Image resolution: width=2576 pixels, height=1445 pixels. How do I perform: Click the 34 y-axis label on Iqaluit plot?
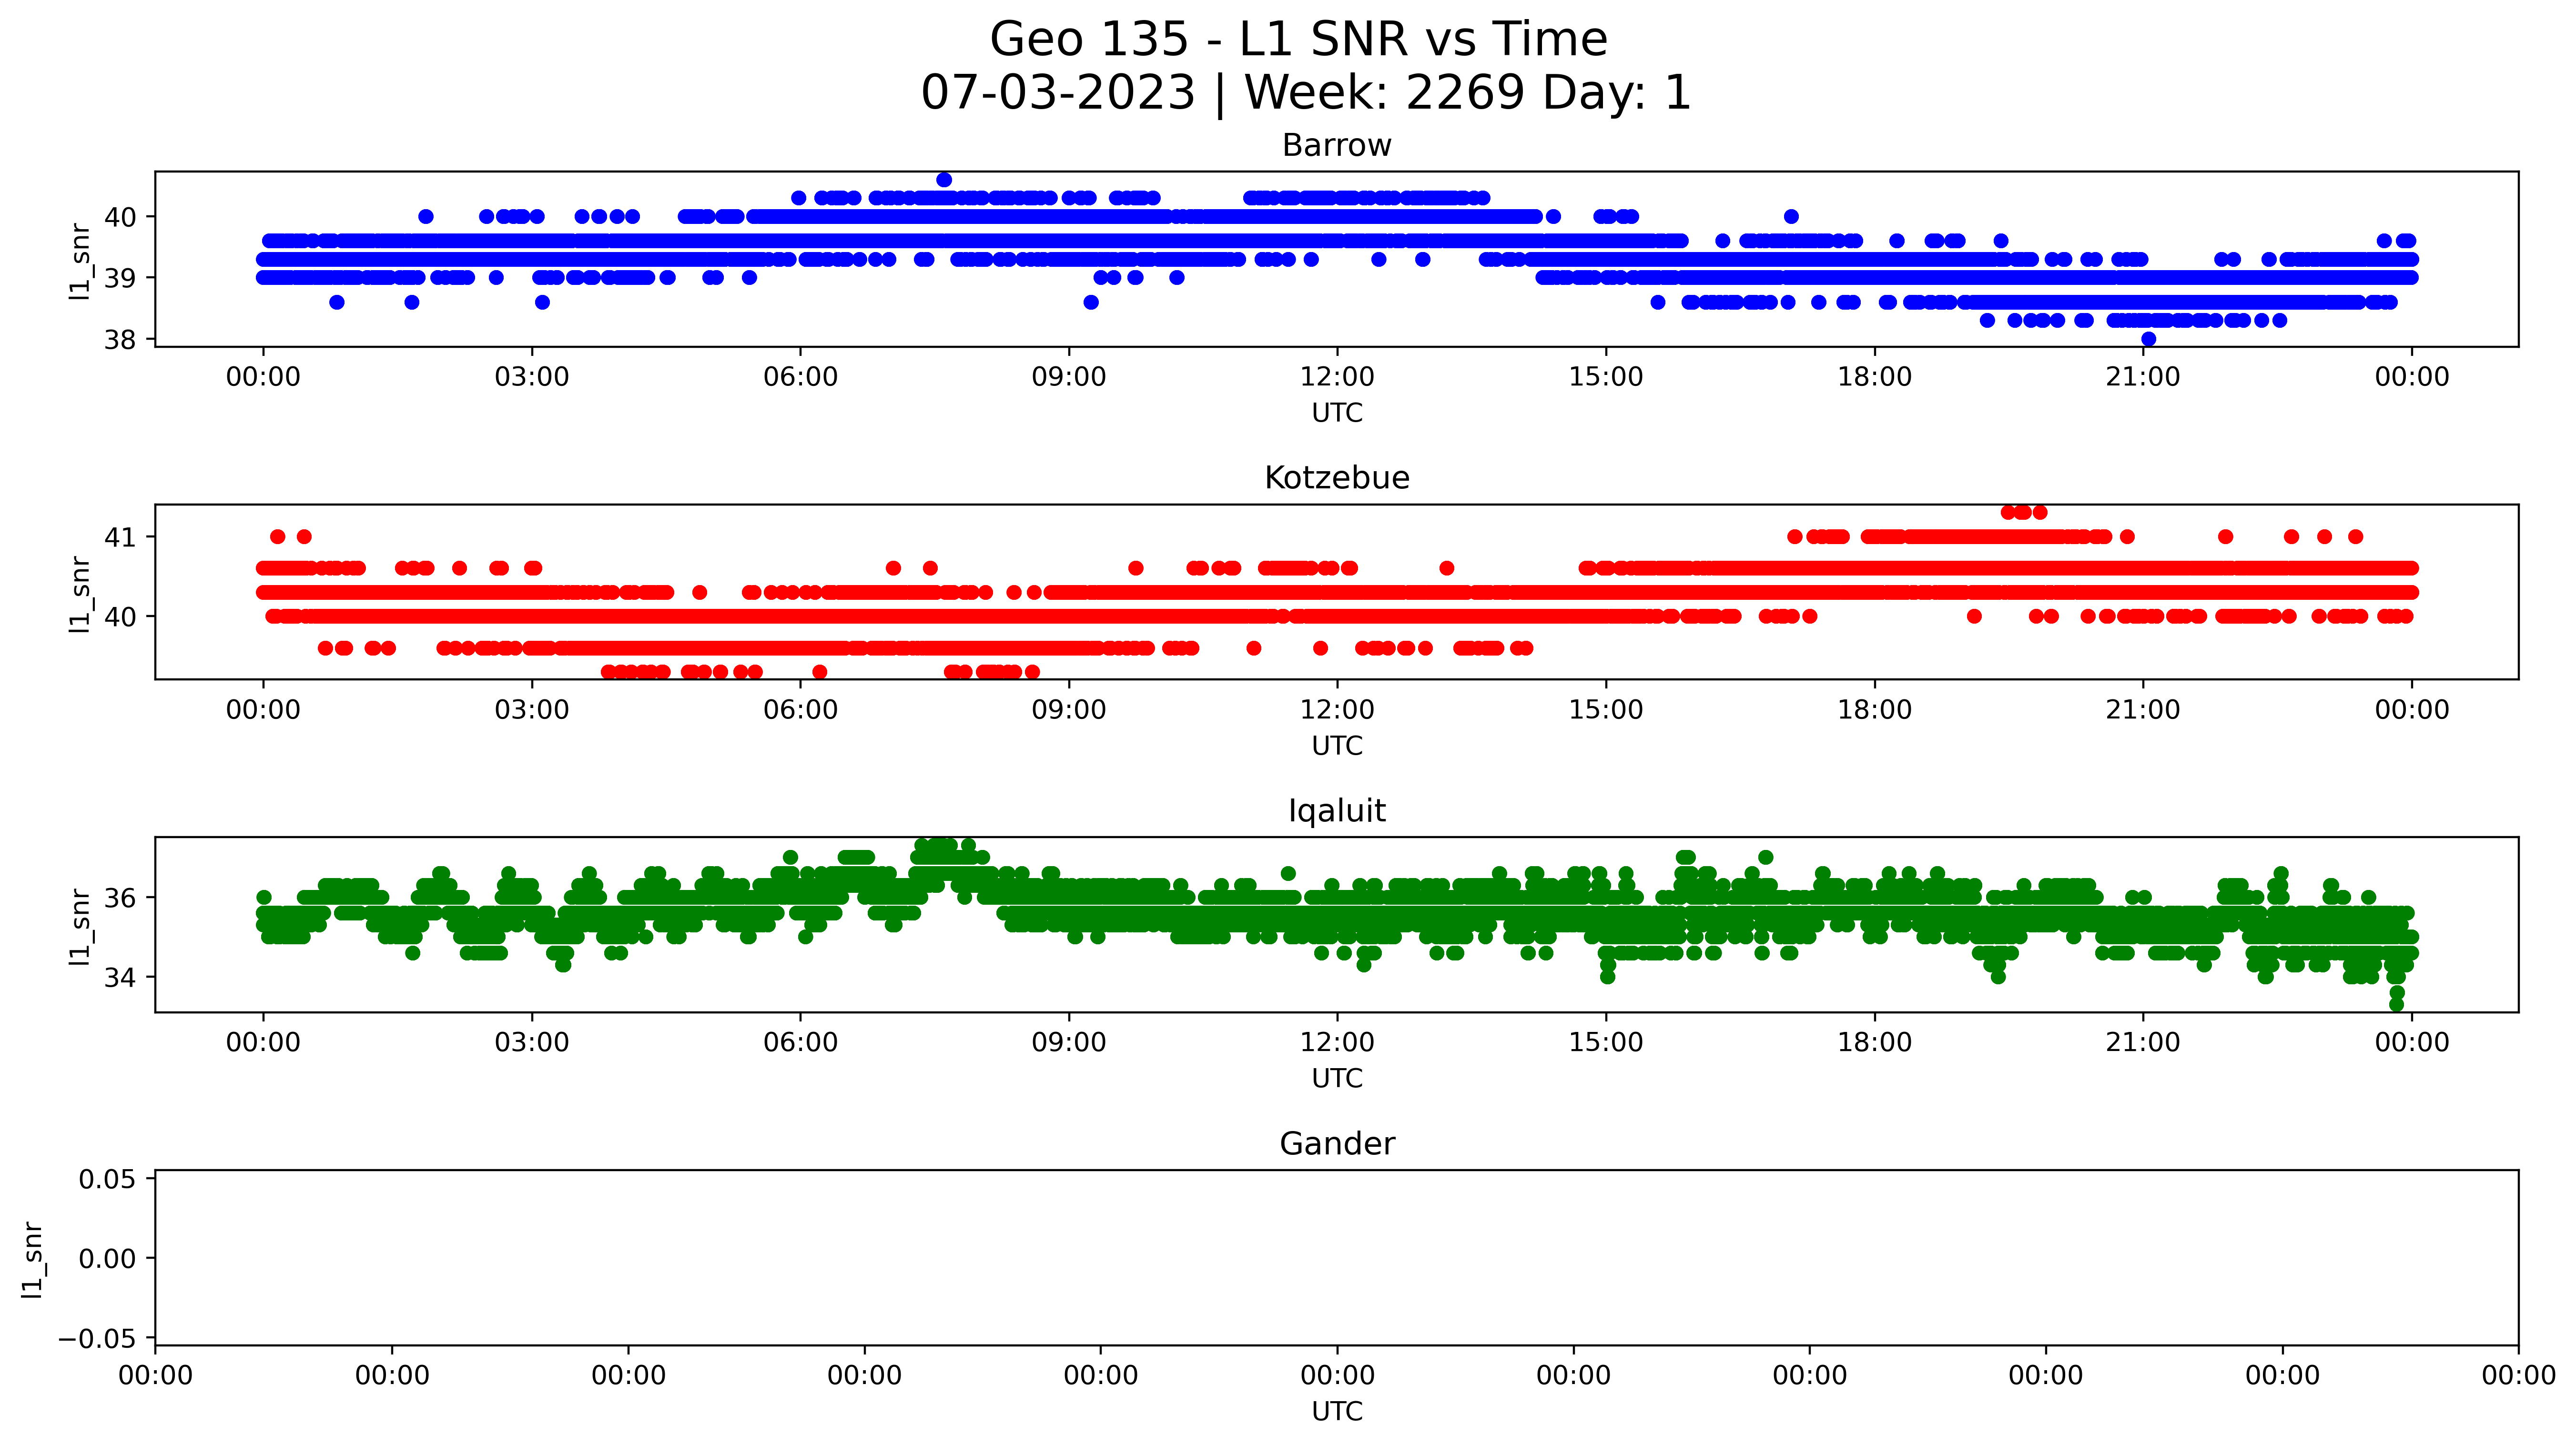[120, 977]
